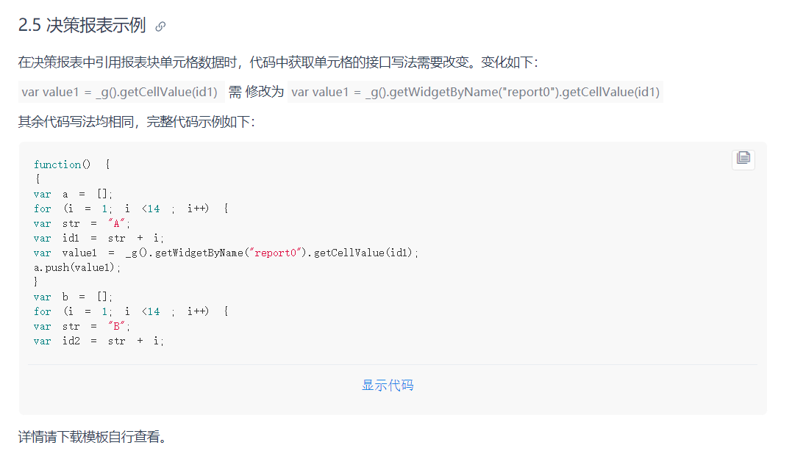
Task: Click the 需 修改为 text between code snippets
Action: pos(256,92)
